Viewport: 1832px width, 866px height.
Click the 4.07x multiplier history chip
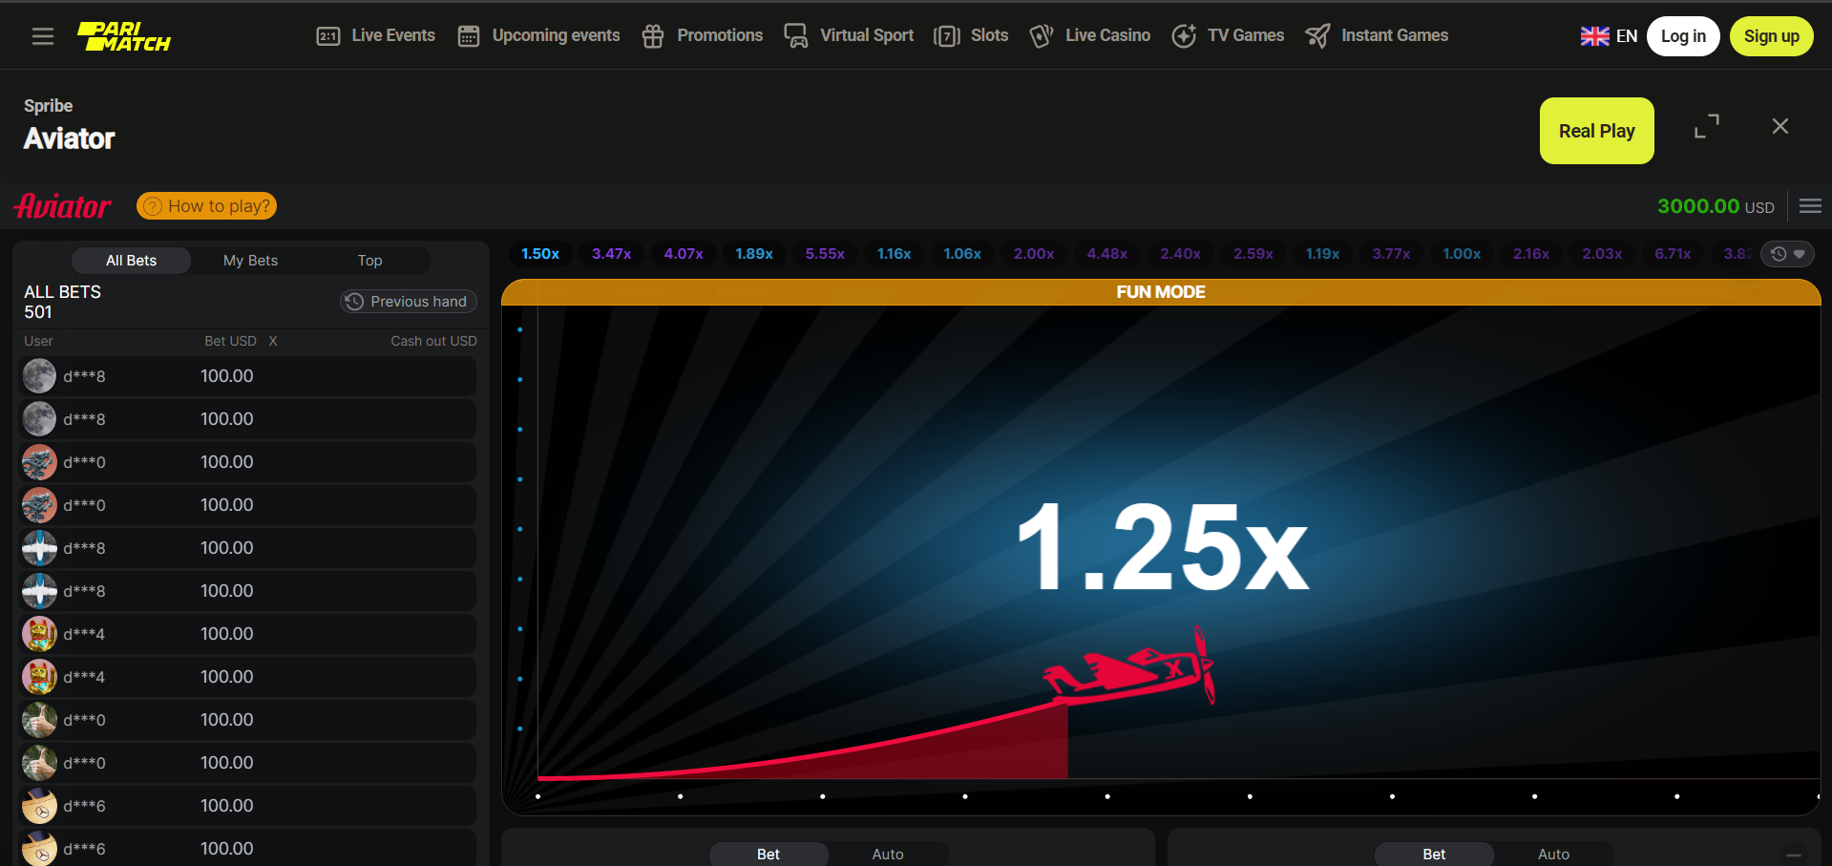point(684,254)
